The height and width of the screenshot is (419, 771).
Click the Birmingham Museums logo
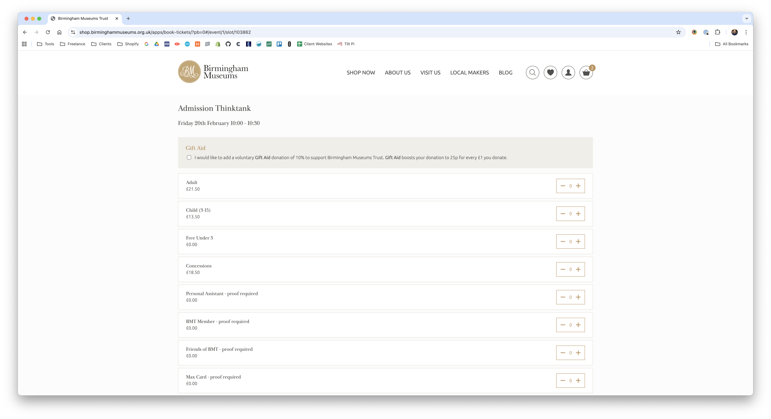213,71
